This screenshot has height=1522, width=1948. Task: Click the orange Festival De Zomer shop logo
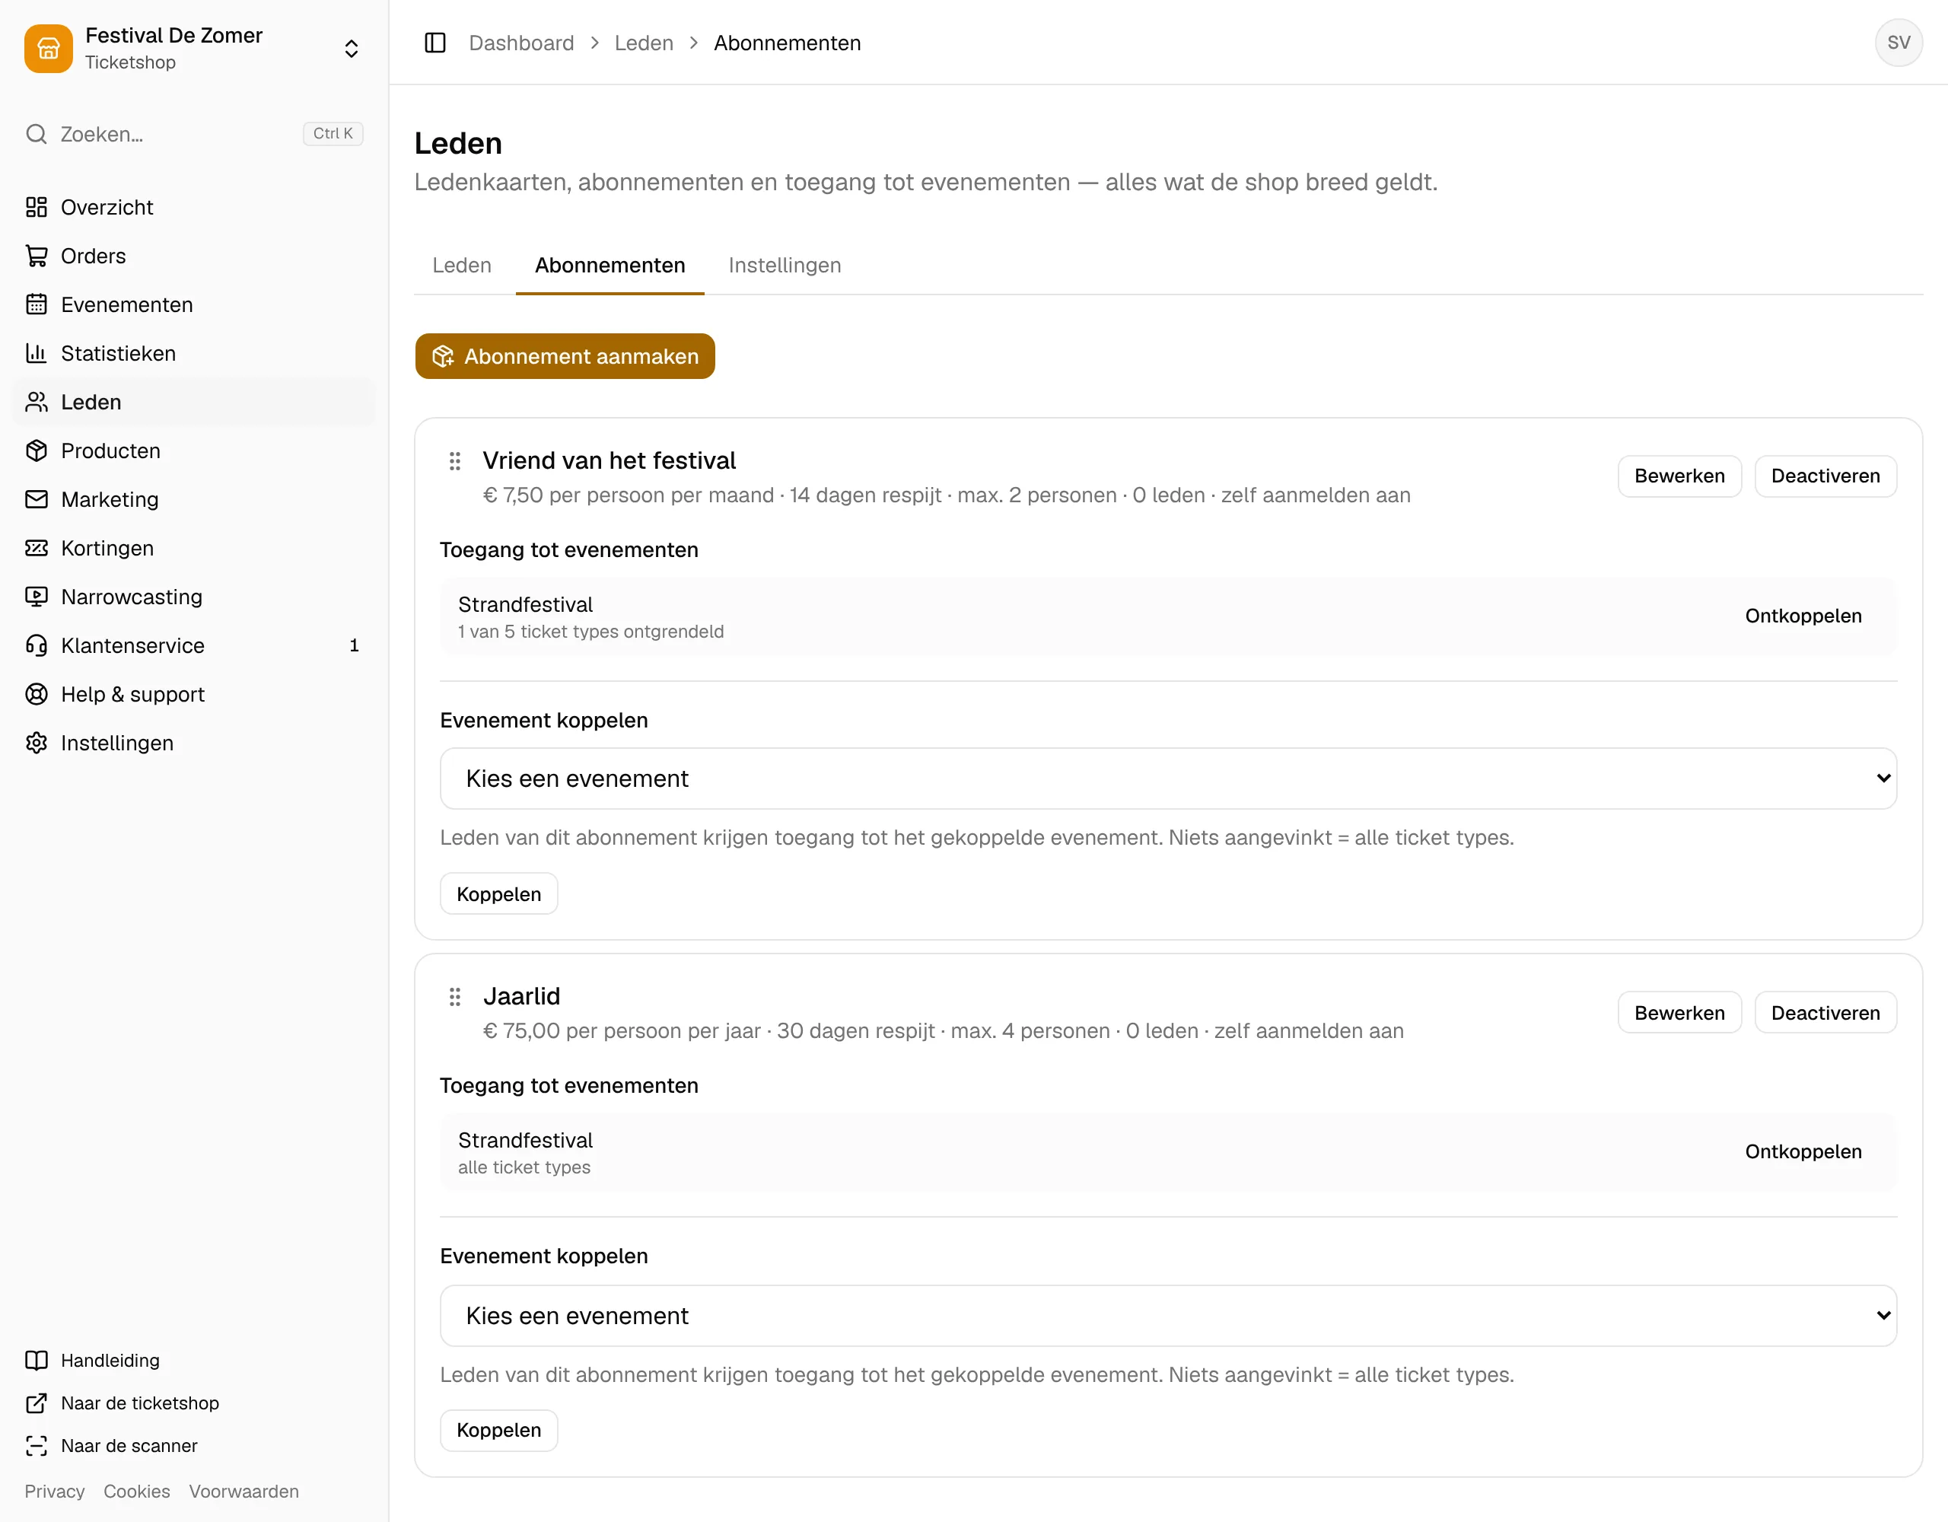point(48,48)
